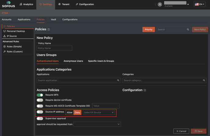The image size is (210, 136).
Task: Open IP Source in the sidebar
Action: pos(12,36)
